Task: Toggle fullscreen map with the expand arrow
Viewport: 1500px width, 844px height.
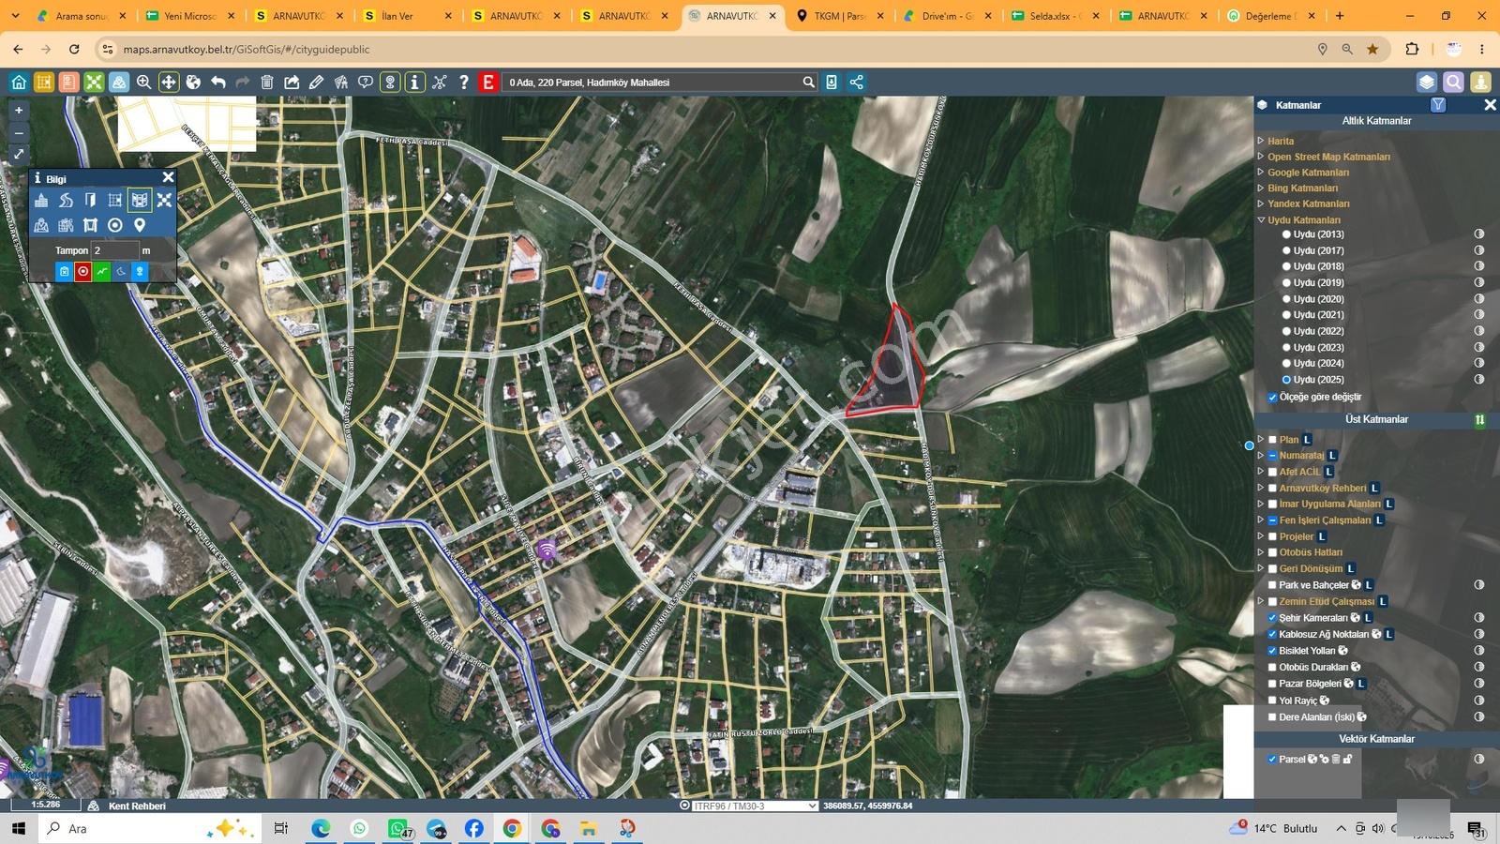Action: tap(19, 154)
